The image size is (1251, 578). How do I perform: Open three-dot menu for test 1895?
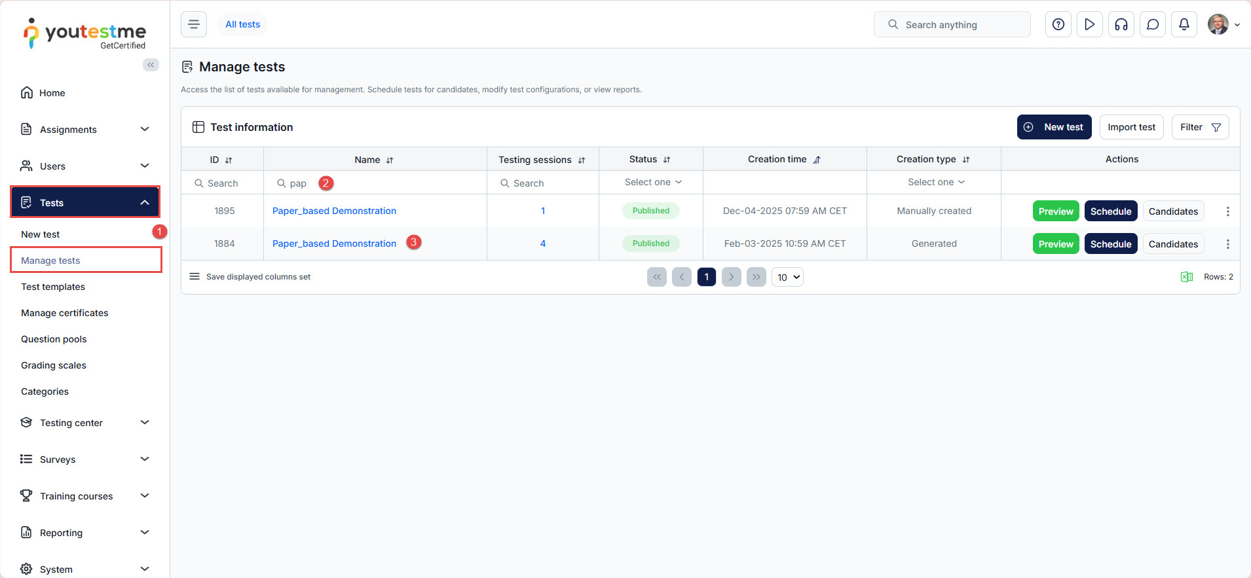[x=1227, y=211]
